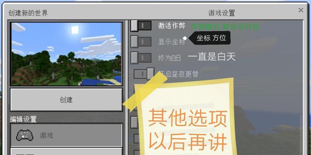Click the 一直是白天 annotation text
This screenshot has width=311, height=155.
[211, 57]
